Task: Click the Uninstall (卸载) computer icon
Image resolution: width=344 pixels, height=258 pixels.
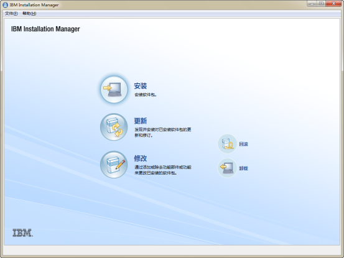Action: pos(227,168)
